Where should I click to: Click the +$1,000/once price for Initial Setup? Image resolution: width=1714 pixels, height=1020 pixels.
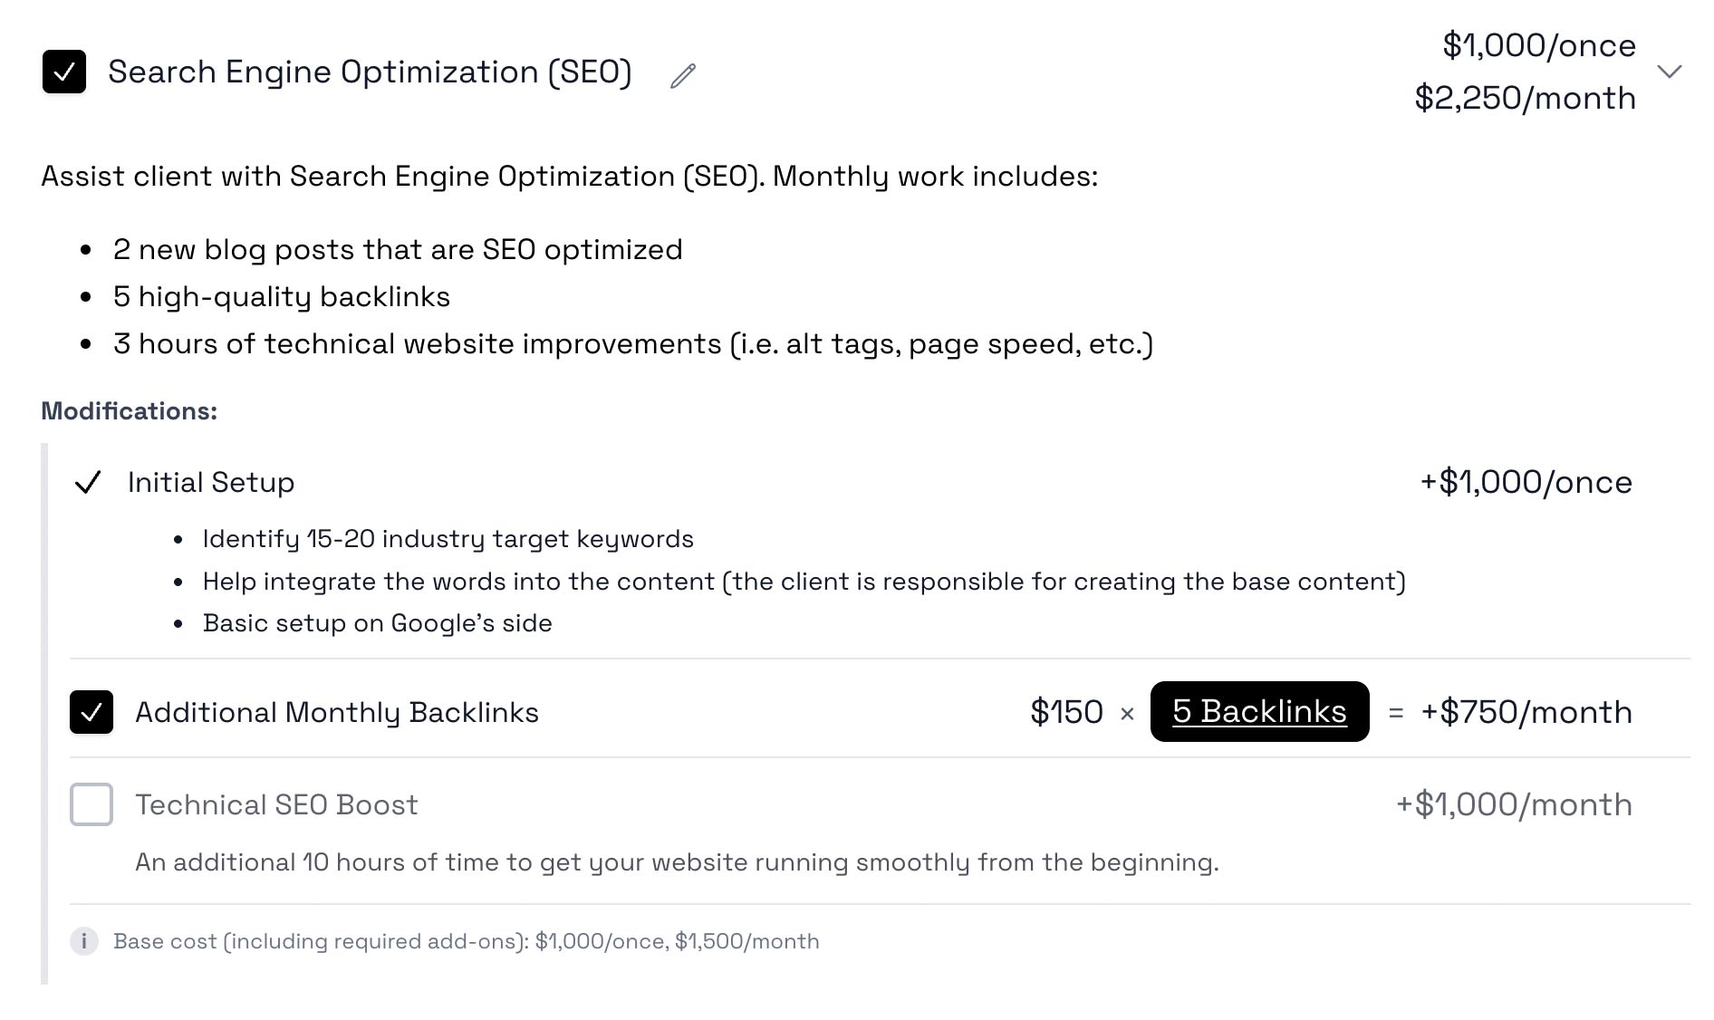[1526, 482]
